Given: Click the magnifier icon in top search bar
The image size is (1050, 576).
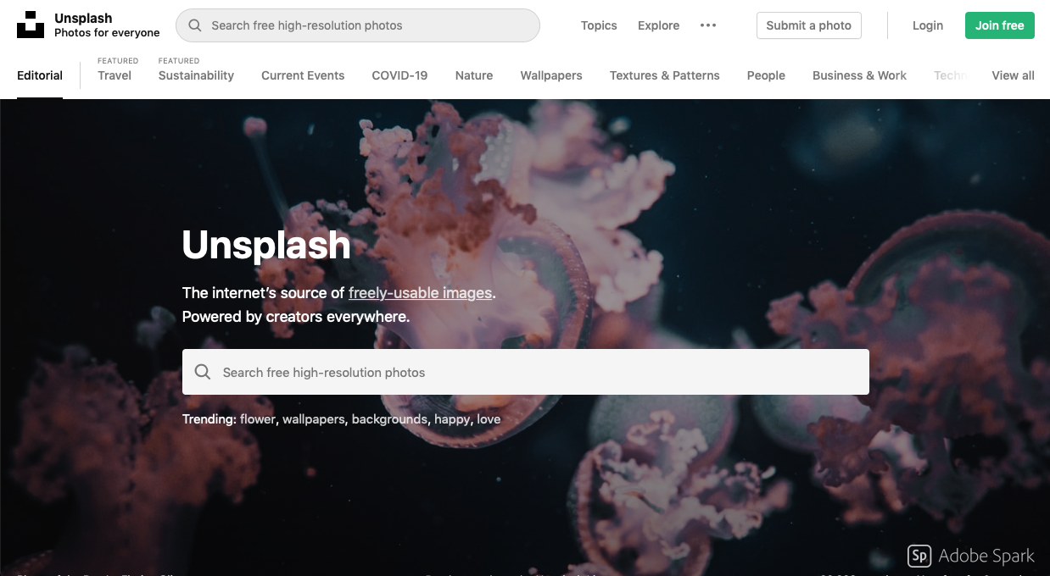Looking at the screenshot, I should click(195, 25).
